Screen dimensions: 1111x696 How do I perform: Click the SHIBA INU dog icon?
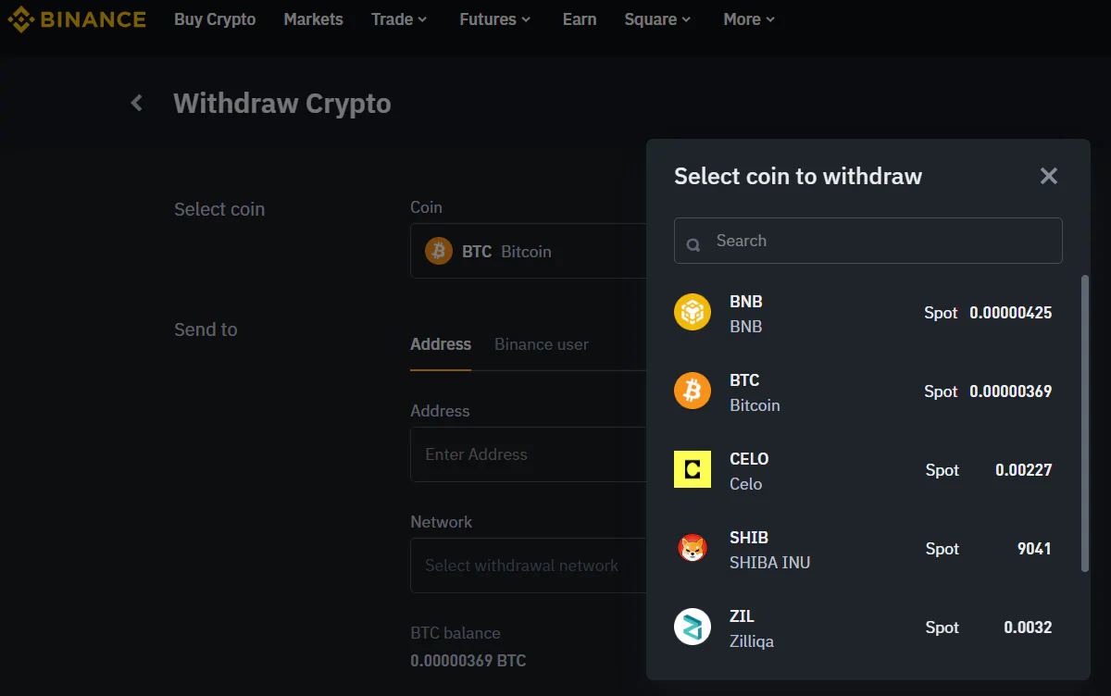point(692,549)
